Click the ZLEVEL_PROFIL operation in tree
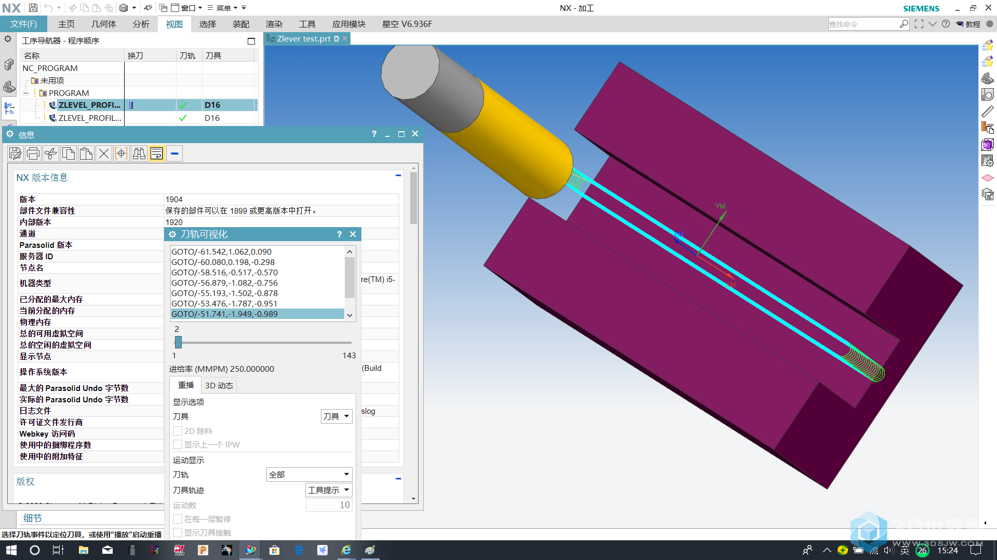 90,105
